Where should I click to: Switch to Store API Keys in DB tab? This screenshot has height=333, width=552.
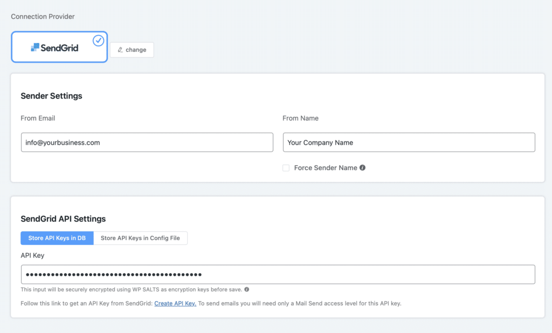click(57, 238)
